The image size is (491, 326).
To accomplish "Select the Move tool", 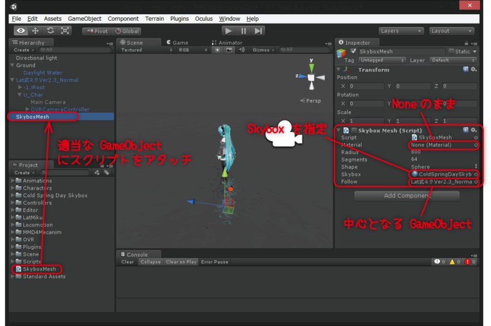I will (36, 31).
